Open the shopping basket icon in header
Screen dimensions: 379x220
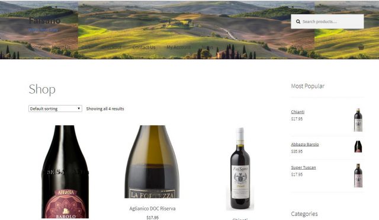[x=361, y=47]
